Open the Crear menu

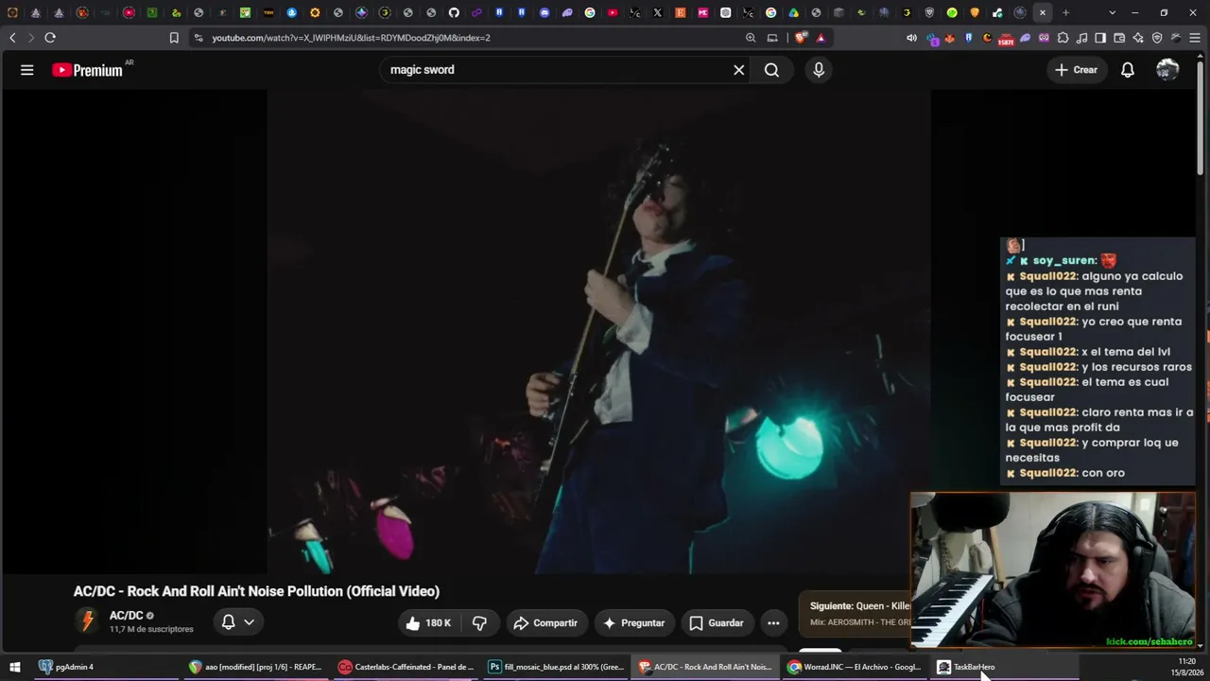pyautogui.click(x=1076, y=70)
